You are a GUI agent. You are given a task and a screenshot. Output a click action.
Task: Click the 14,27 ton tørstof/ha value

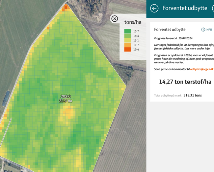tap(185, 82)
